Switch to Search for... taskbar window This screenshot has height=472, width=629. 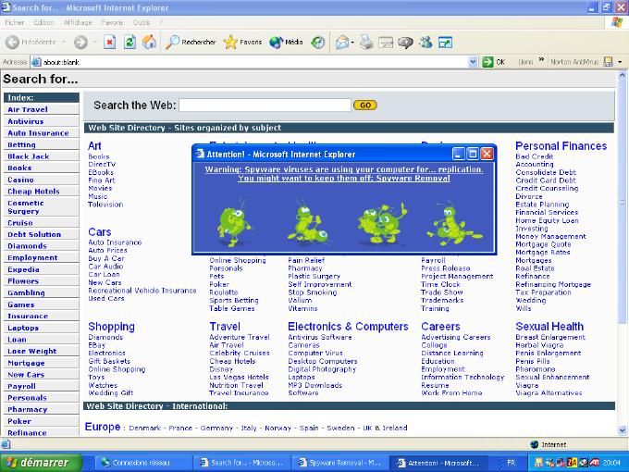tap(242, 463)
